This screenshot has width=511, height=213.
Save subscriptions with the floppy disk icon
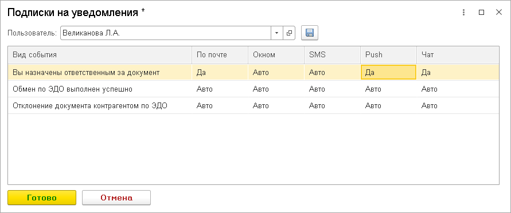tap(309, 33)
